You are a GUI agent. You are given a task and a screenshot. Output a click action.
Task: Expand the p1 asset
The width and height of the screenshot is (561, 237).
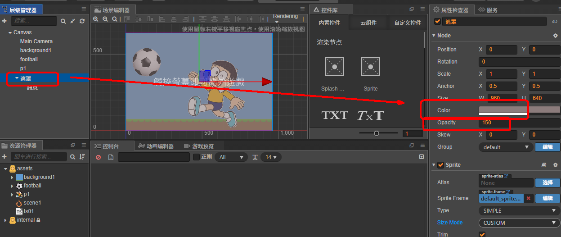tap(12, 195)
